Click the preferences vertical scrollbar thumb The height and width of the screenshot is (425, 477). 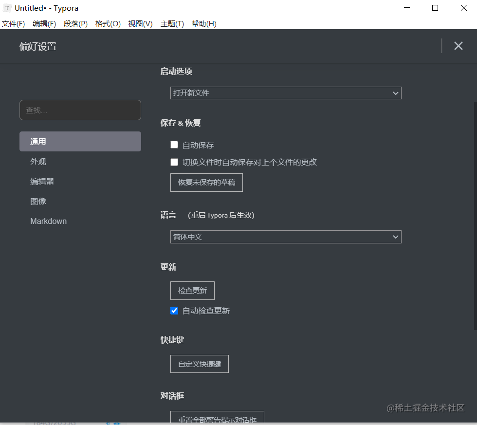475,216
